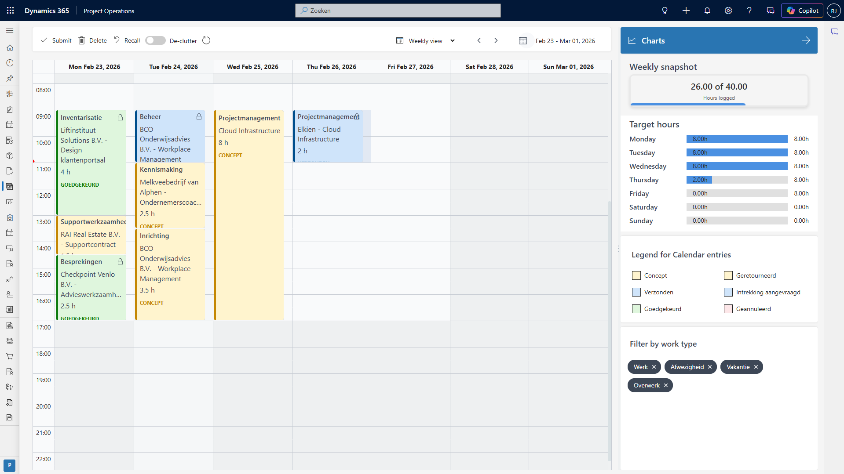Click the Concept legend color swatch
This screenshot has width=844, height=474.
[636, 275]
